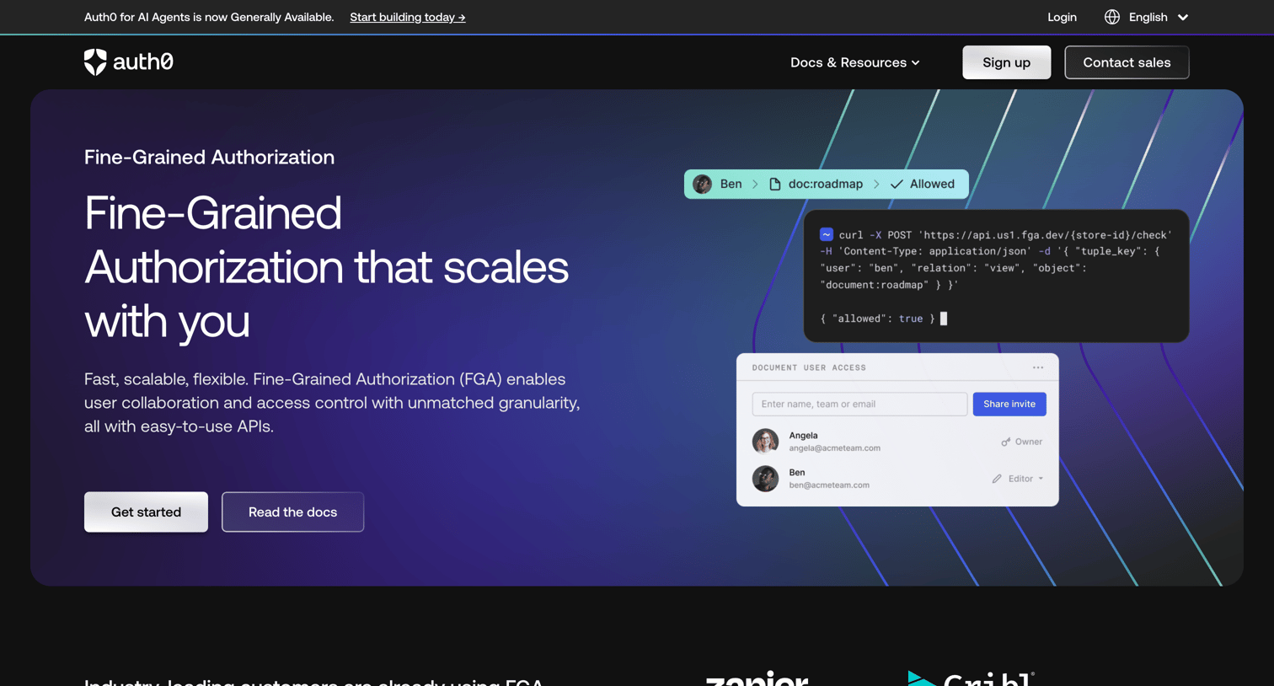Click the pencil icon beside Editor
The height and width of the screenshot is (686, 1274).
point(997,479)
